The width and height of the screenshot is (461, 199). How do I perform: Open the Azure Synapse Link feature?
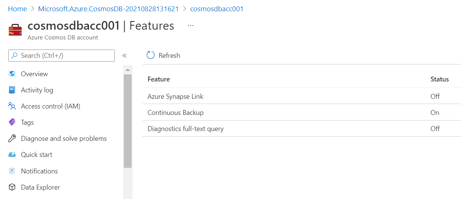click(x=175, y=96)
